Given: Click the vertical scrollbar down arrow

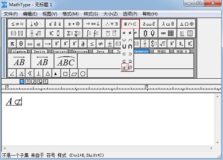Looking at the screenshot, I should [x=218, y=143].
